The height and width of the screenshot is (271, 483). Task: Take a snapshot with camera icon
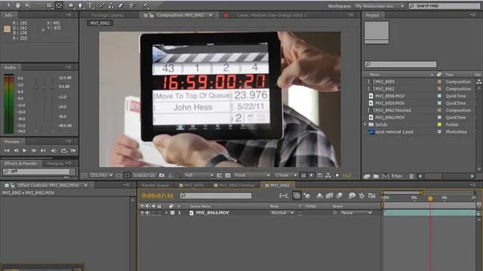click(x=162, y=175)
